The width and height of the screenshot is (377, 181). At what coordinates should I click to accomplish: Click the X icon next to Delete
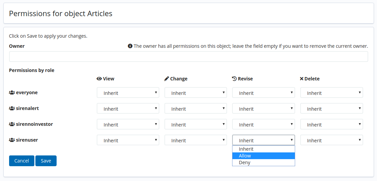pyautogui.click(x=302, y=79)
